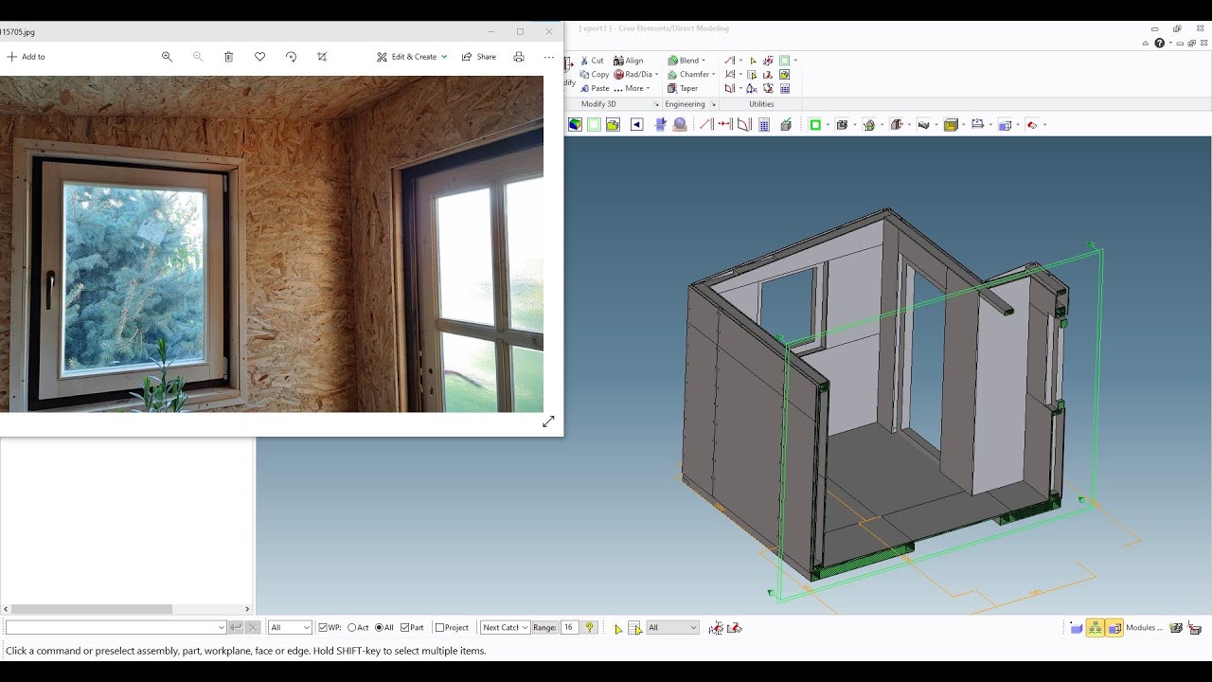Add photo to favorites with heart icon
This screenshot has height=682, width=1212.
point(259,57)
